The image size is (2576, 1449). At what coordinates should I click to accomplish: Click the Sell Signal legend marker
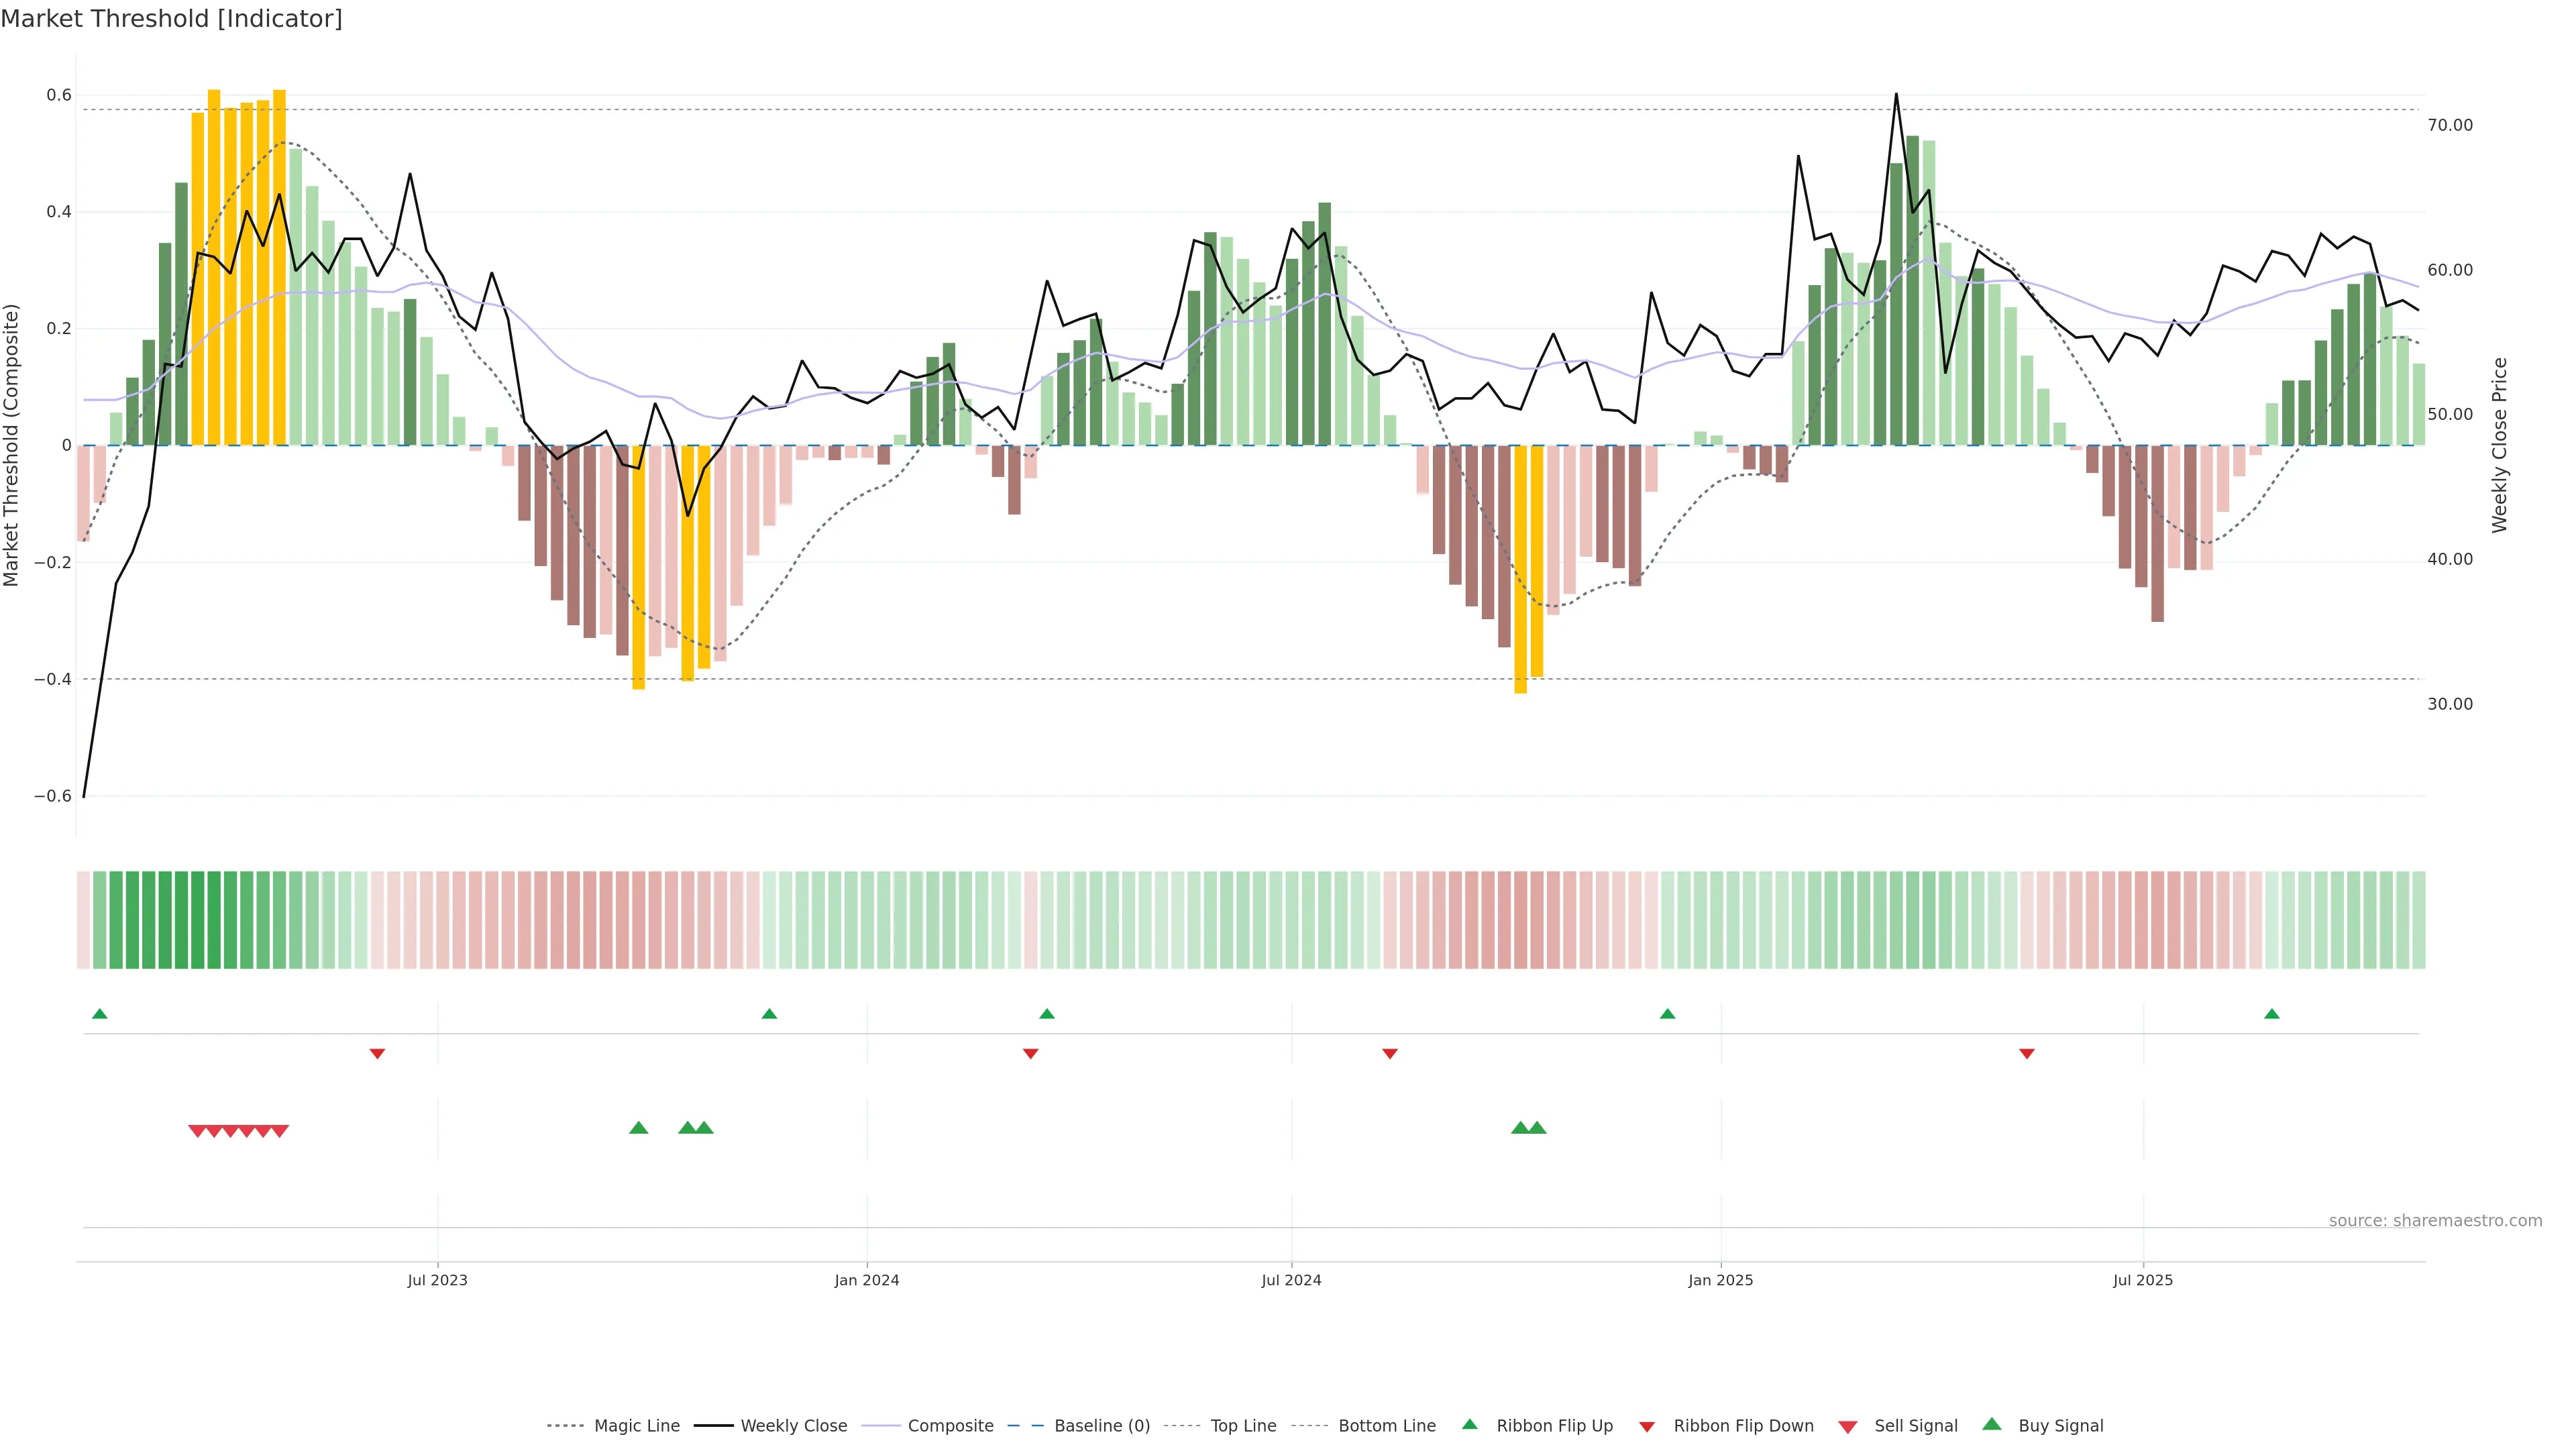coord(1848,1426)
